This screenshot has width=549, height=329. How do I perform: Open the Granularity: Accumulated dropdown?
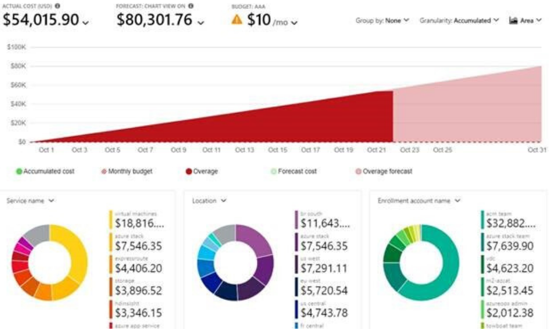click(460, 21)
